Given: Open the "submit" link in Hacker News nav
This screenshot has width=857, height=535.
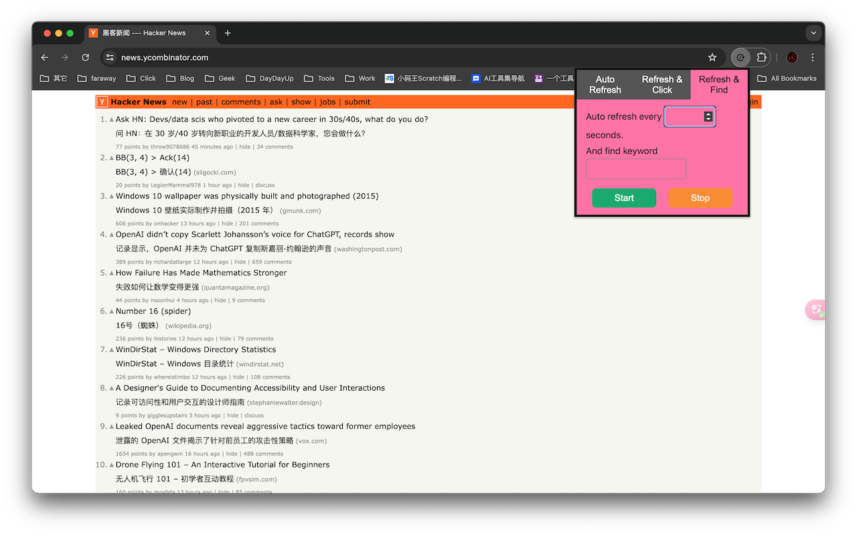Looking at the screenshot, I should click(358, 102).
